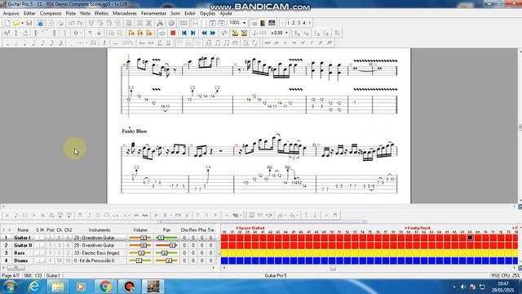Screen dimensions: 522x294
Task: Show the guitar fretboard brown icon
Action: [x=263, y=23]
